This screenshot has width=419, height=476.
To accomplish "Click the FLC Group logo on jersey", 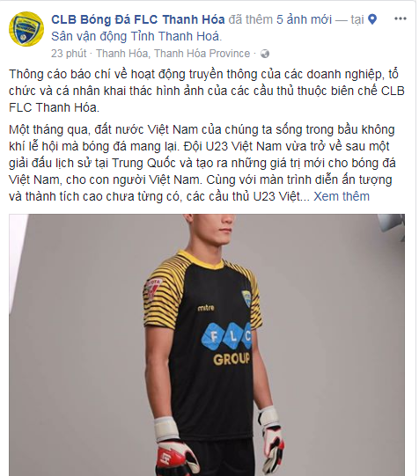I will pos(229,346).
